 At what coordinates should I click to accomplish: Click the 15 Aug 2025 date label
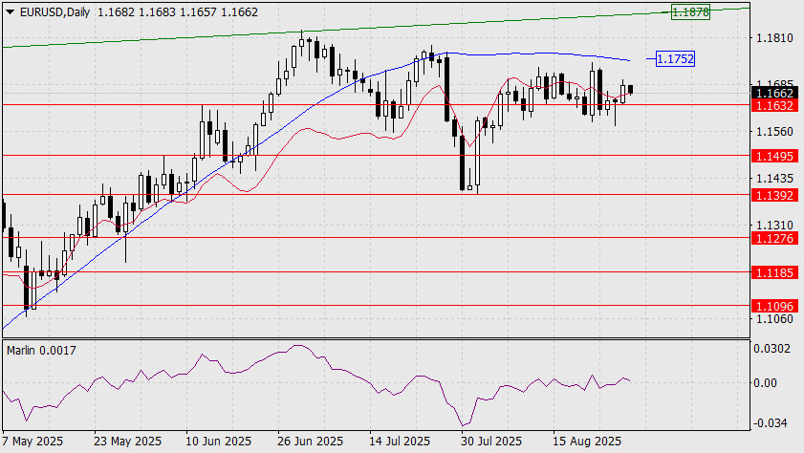[x=587, y=442]
